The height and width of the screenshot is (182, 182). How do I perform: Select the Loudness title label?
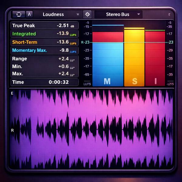53,15
